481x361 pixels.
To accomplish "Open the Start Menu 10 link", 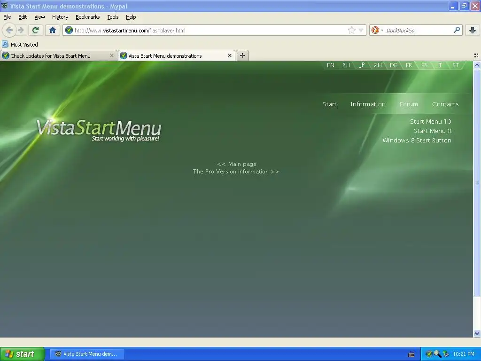I will [x=430, y=122].
